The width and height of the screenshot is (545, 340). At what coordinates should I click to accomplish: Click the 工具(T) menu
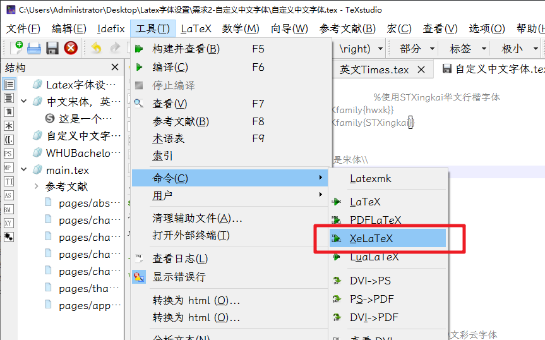tap(153, 28)
